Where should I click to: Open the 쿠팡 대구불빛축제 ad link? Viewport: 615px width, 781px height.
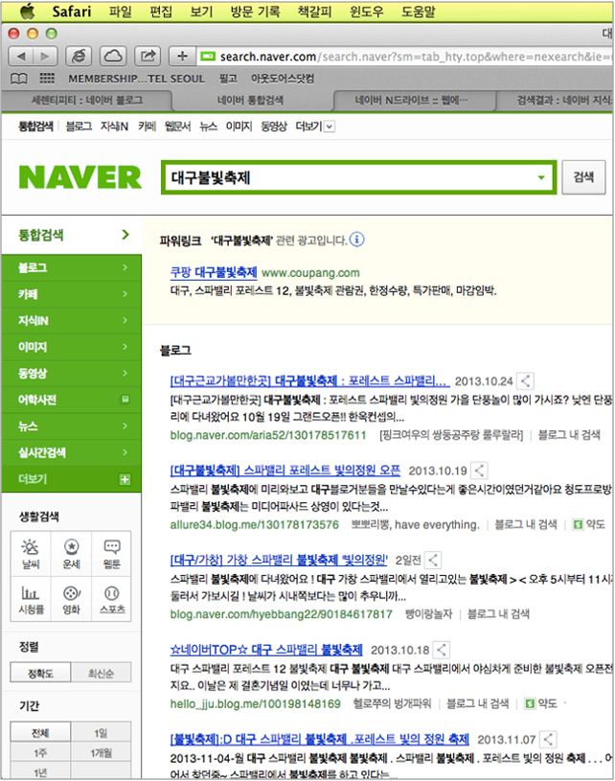click(x=211, y=272)
